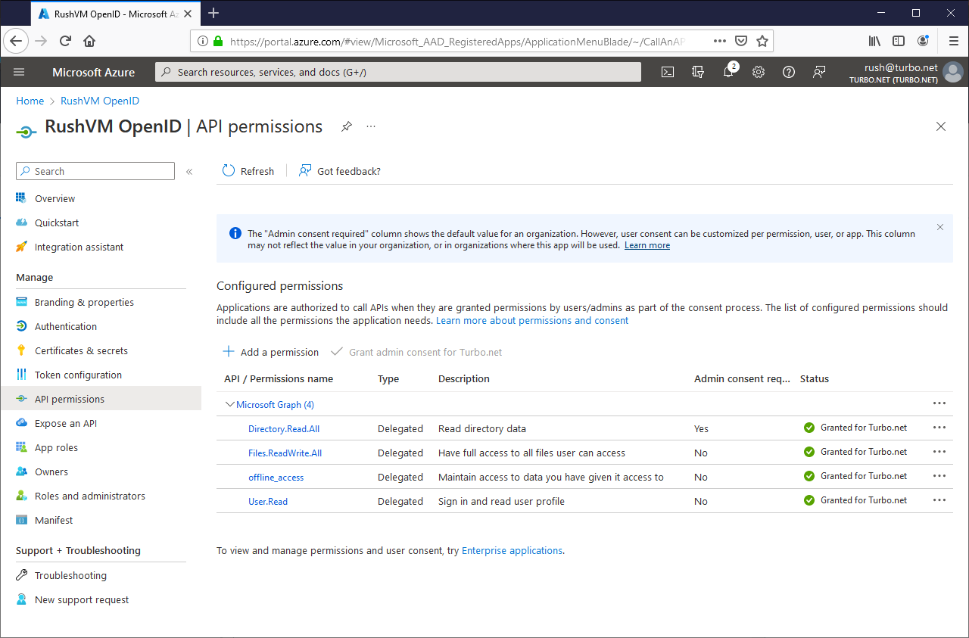
Task: Dismiss the admin consent info banner
Action: (x=939, y=226)
